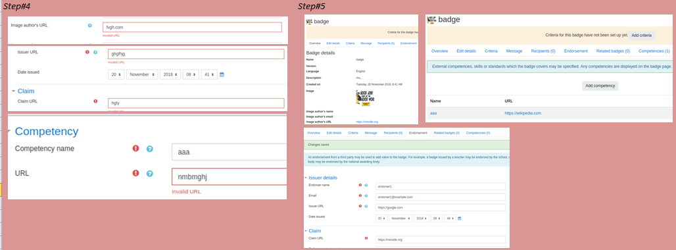676x250 pixels.
Task: Click help icon next to Competency name
Action: [x=149, y=149]
